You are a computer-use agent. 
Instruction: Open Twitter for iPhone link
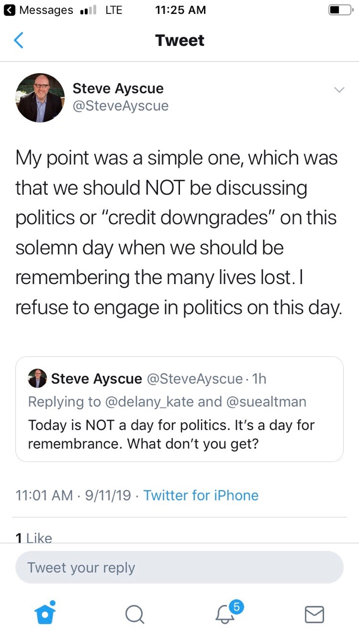coord(201,495)
